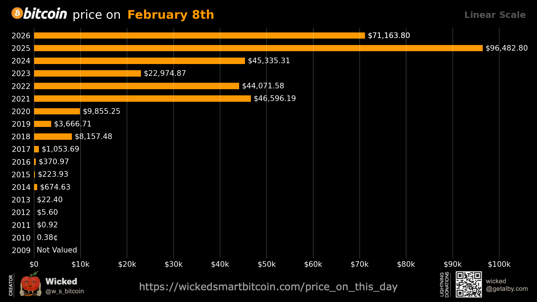Click the Lightning donations QR code
This screenshot has height=302, width=537.
point(468,284)
